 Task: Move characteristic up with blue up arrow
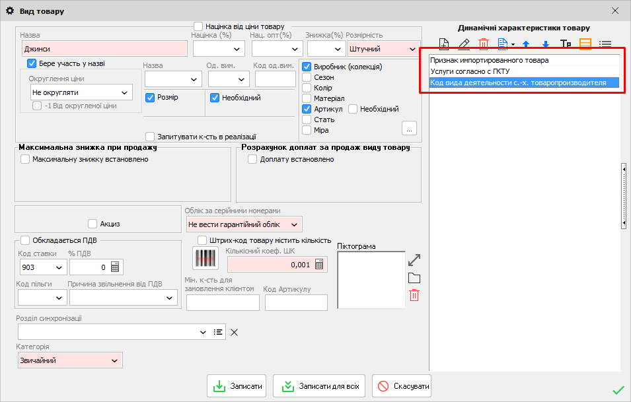[525, 44]
